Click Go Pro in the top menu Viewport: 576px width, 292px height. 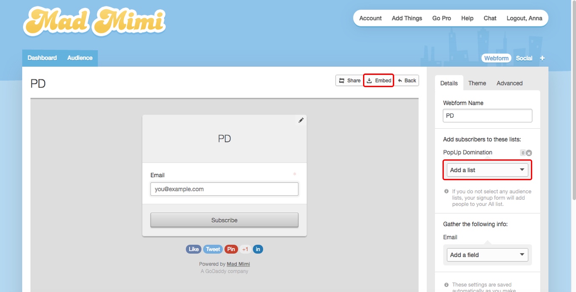pyautogui.click(x=442, y=18)
